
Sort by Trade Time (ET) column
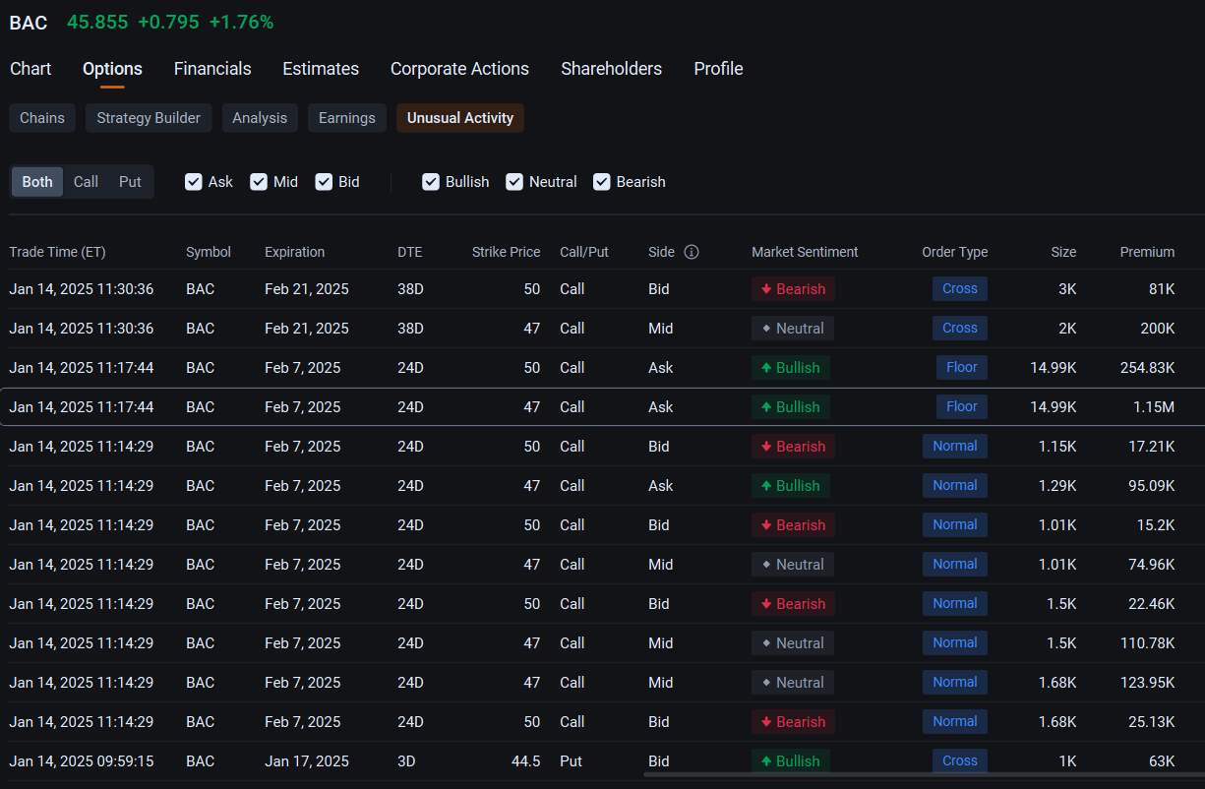point(57,252)
